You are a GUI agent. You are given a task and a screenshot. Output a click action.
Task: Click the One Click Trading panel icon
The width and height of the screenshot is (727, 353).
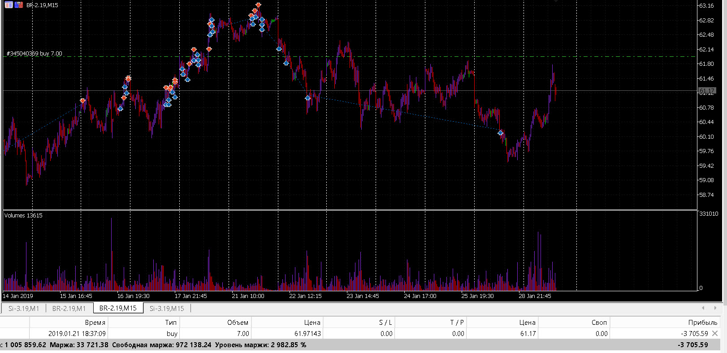coord(18,5)
